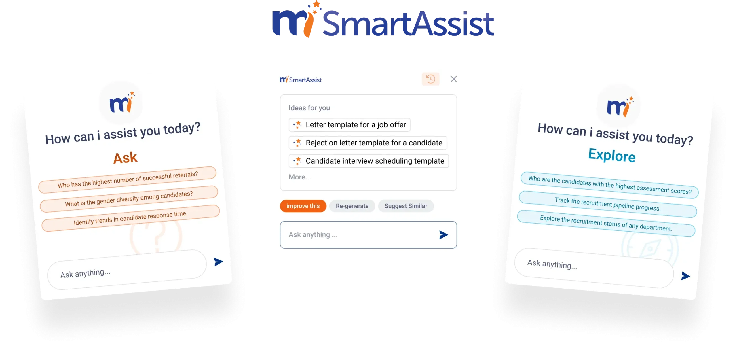
Task: Click the 'Re-generate' button
Action: [x=352, y=206]
